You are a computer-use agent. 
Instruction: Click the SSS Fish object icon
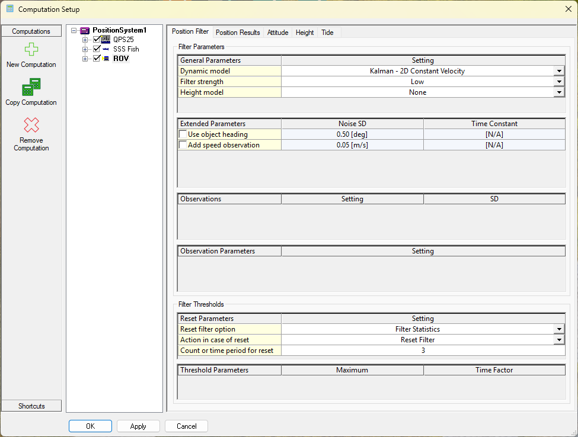106,49
